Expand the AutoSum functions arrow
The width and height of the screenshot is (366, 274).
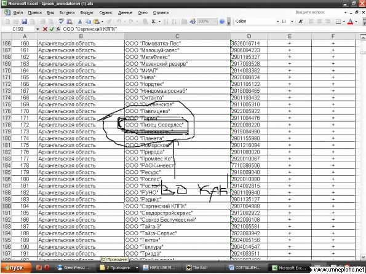[159, 22]
